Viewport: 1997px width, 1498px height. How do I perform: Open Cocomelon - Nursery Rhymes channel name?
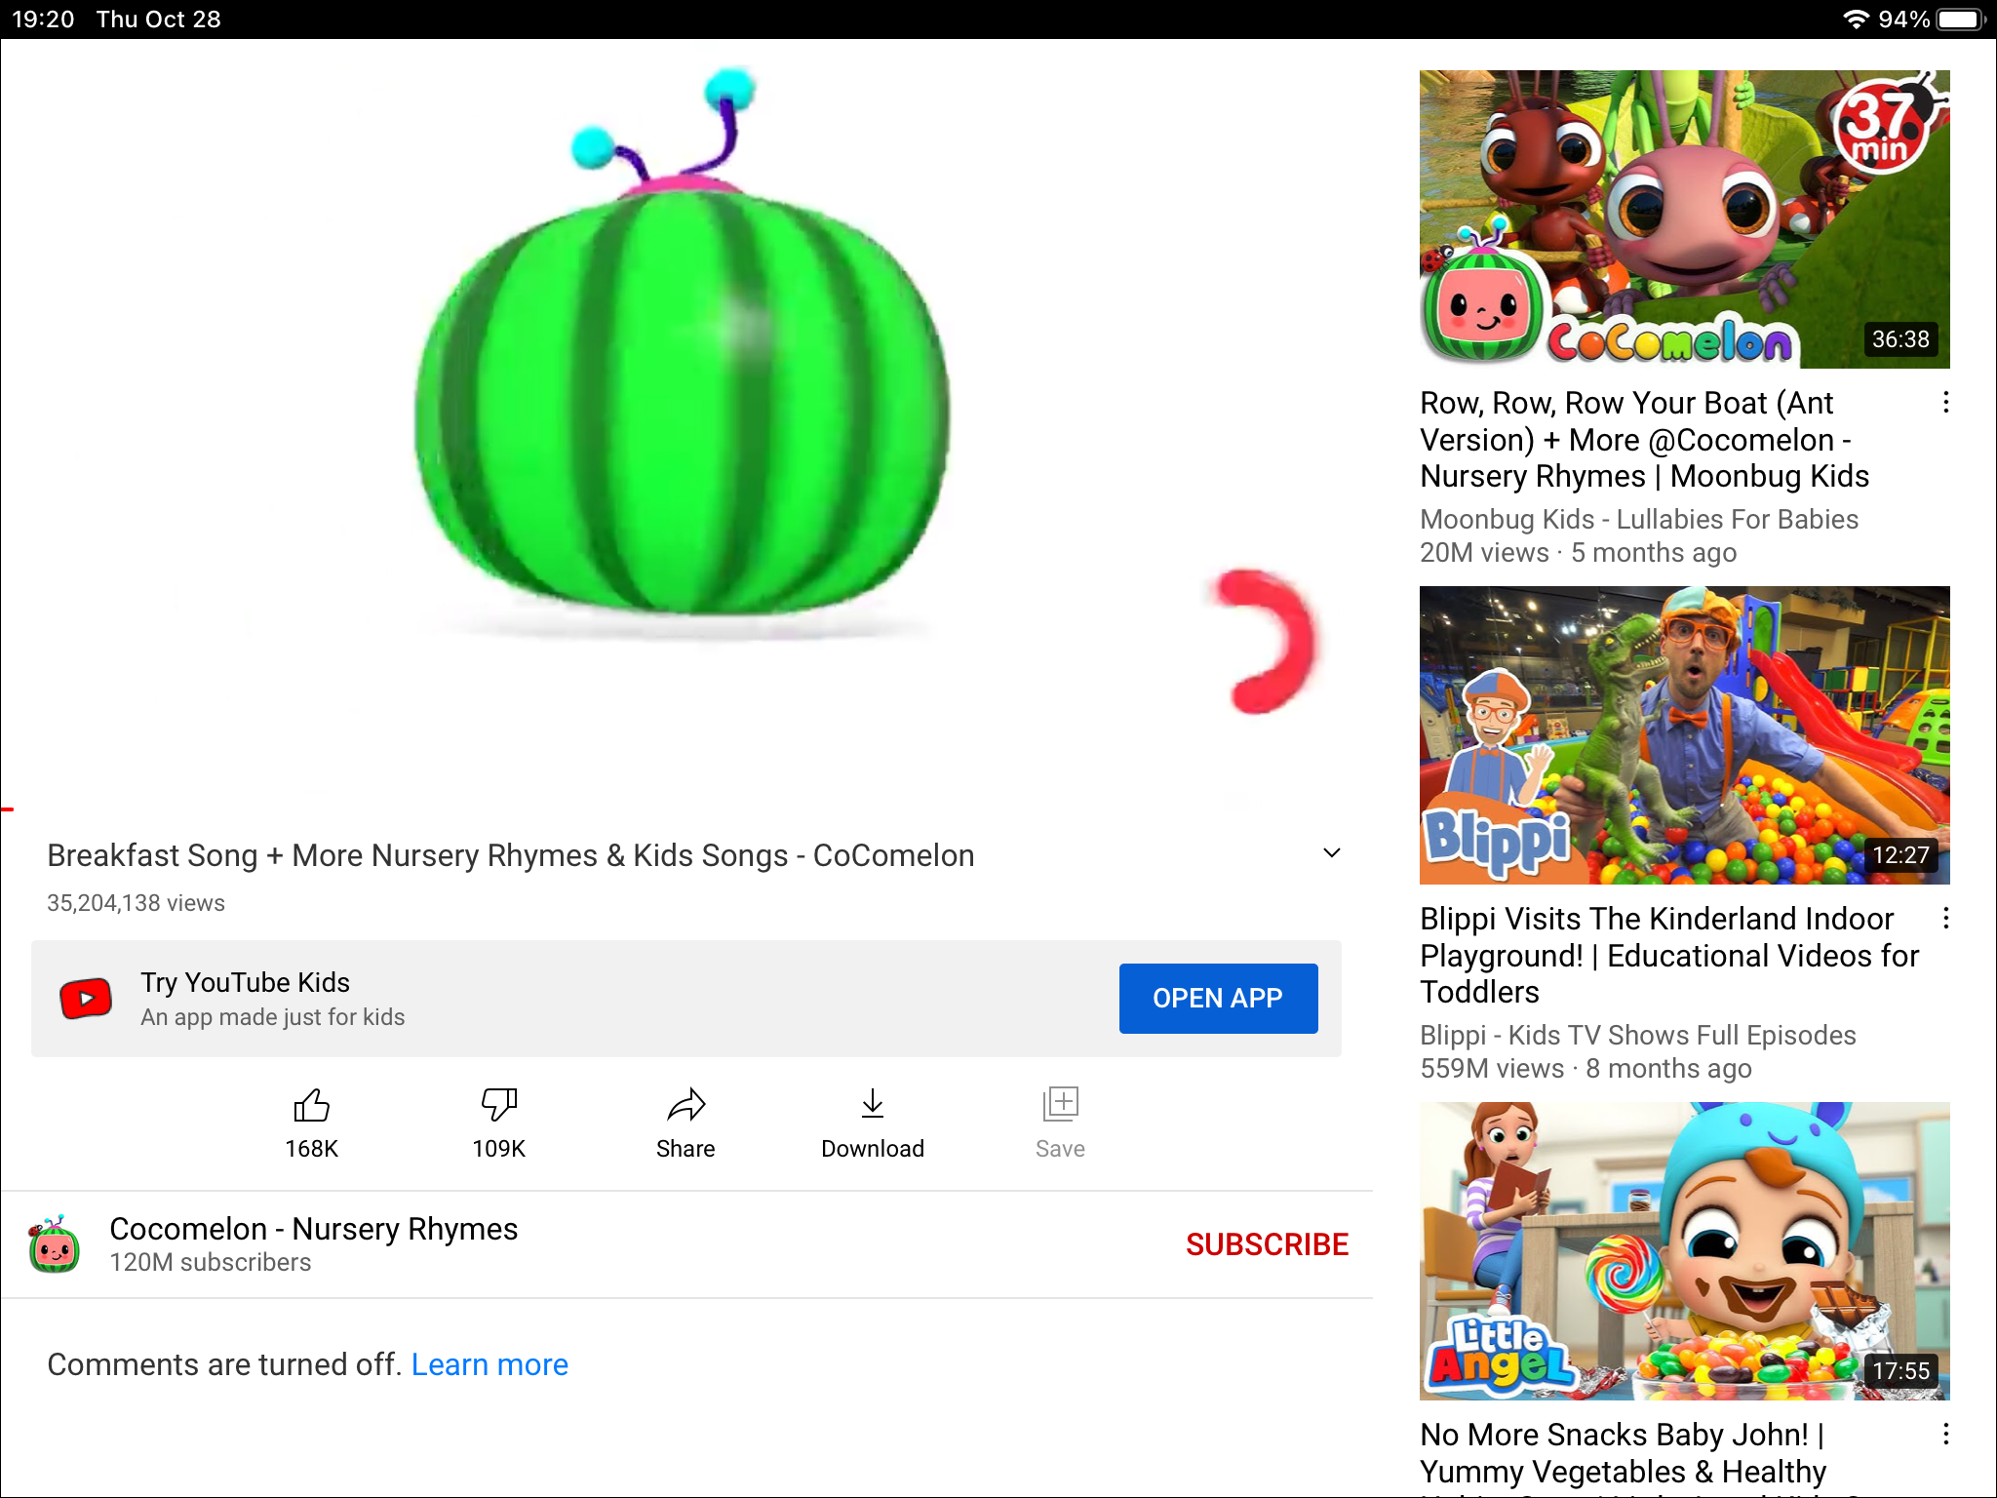pos(313,1229)
